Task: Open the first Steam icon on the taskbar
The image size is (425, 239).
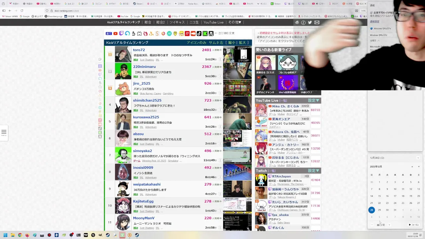Action: 108,235
